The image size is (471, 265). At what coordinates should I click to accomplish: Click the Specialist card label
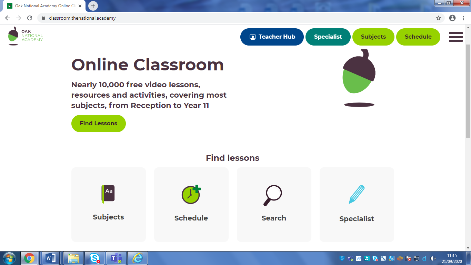pos(357,219)
